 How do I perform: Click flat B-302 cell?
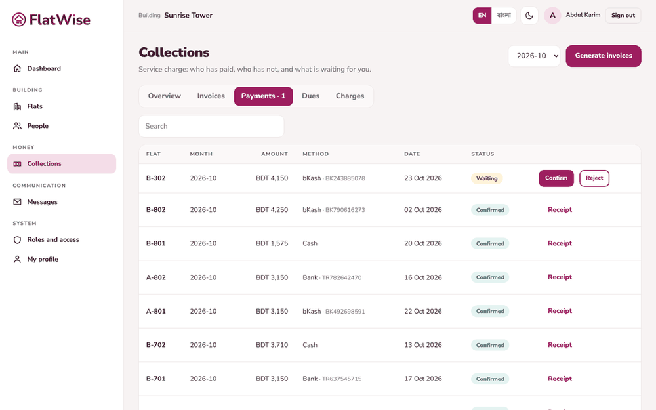155,178
